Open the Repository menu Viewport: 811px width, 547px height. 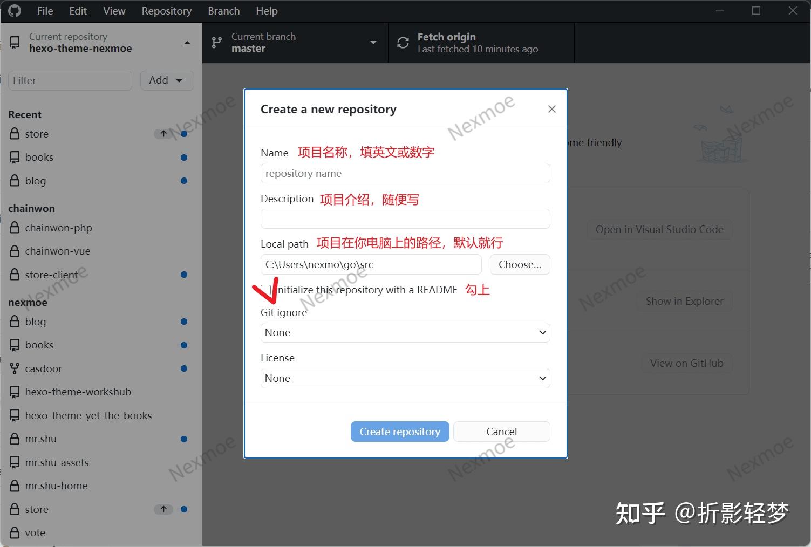[x=166, y=10]
